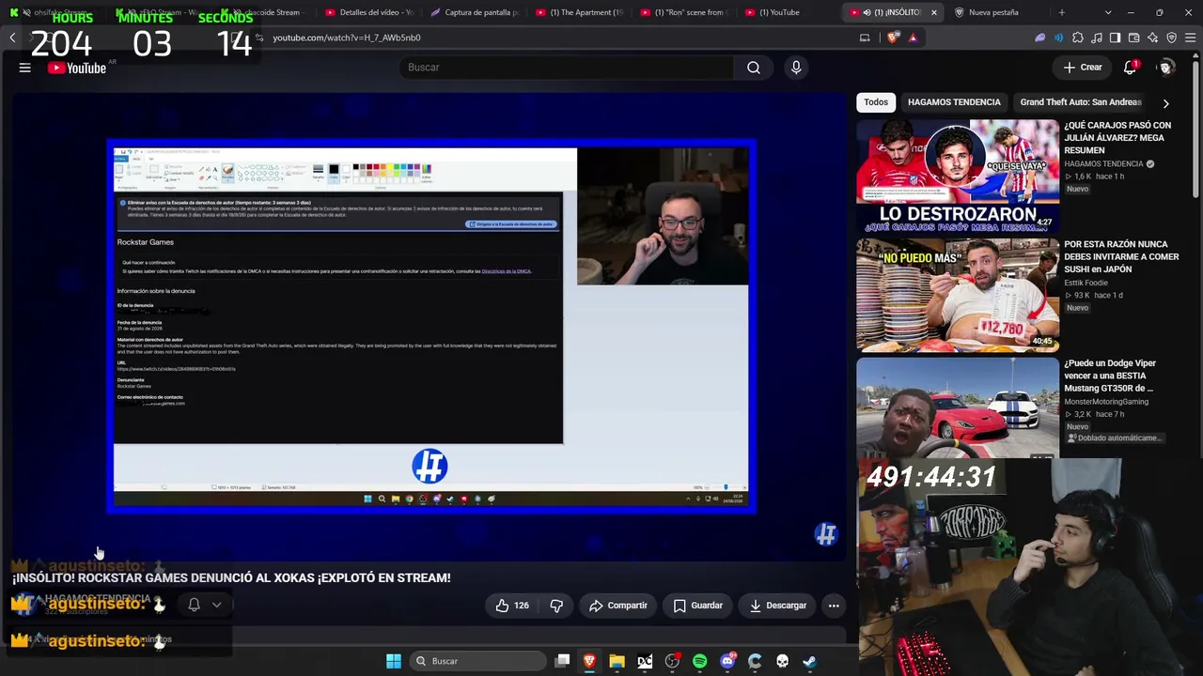The width and height of the screenshot is (1203, 676).
Task: Dislike the video
Action: tap(556, 606)
